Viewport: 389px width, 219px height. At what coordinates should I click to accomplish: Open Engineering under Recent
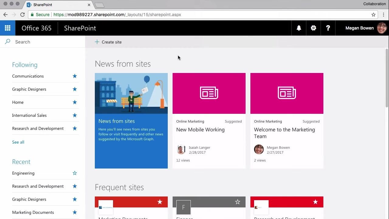pos(23,173)
